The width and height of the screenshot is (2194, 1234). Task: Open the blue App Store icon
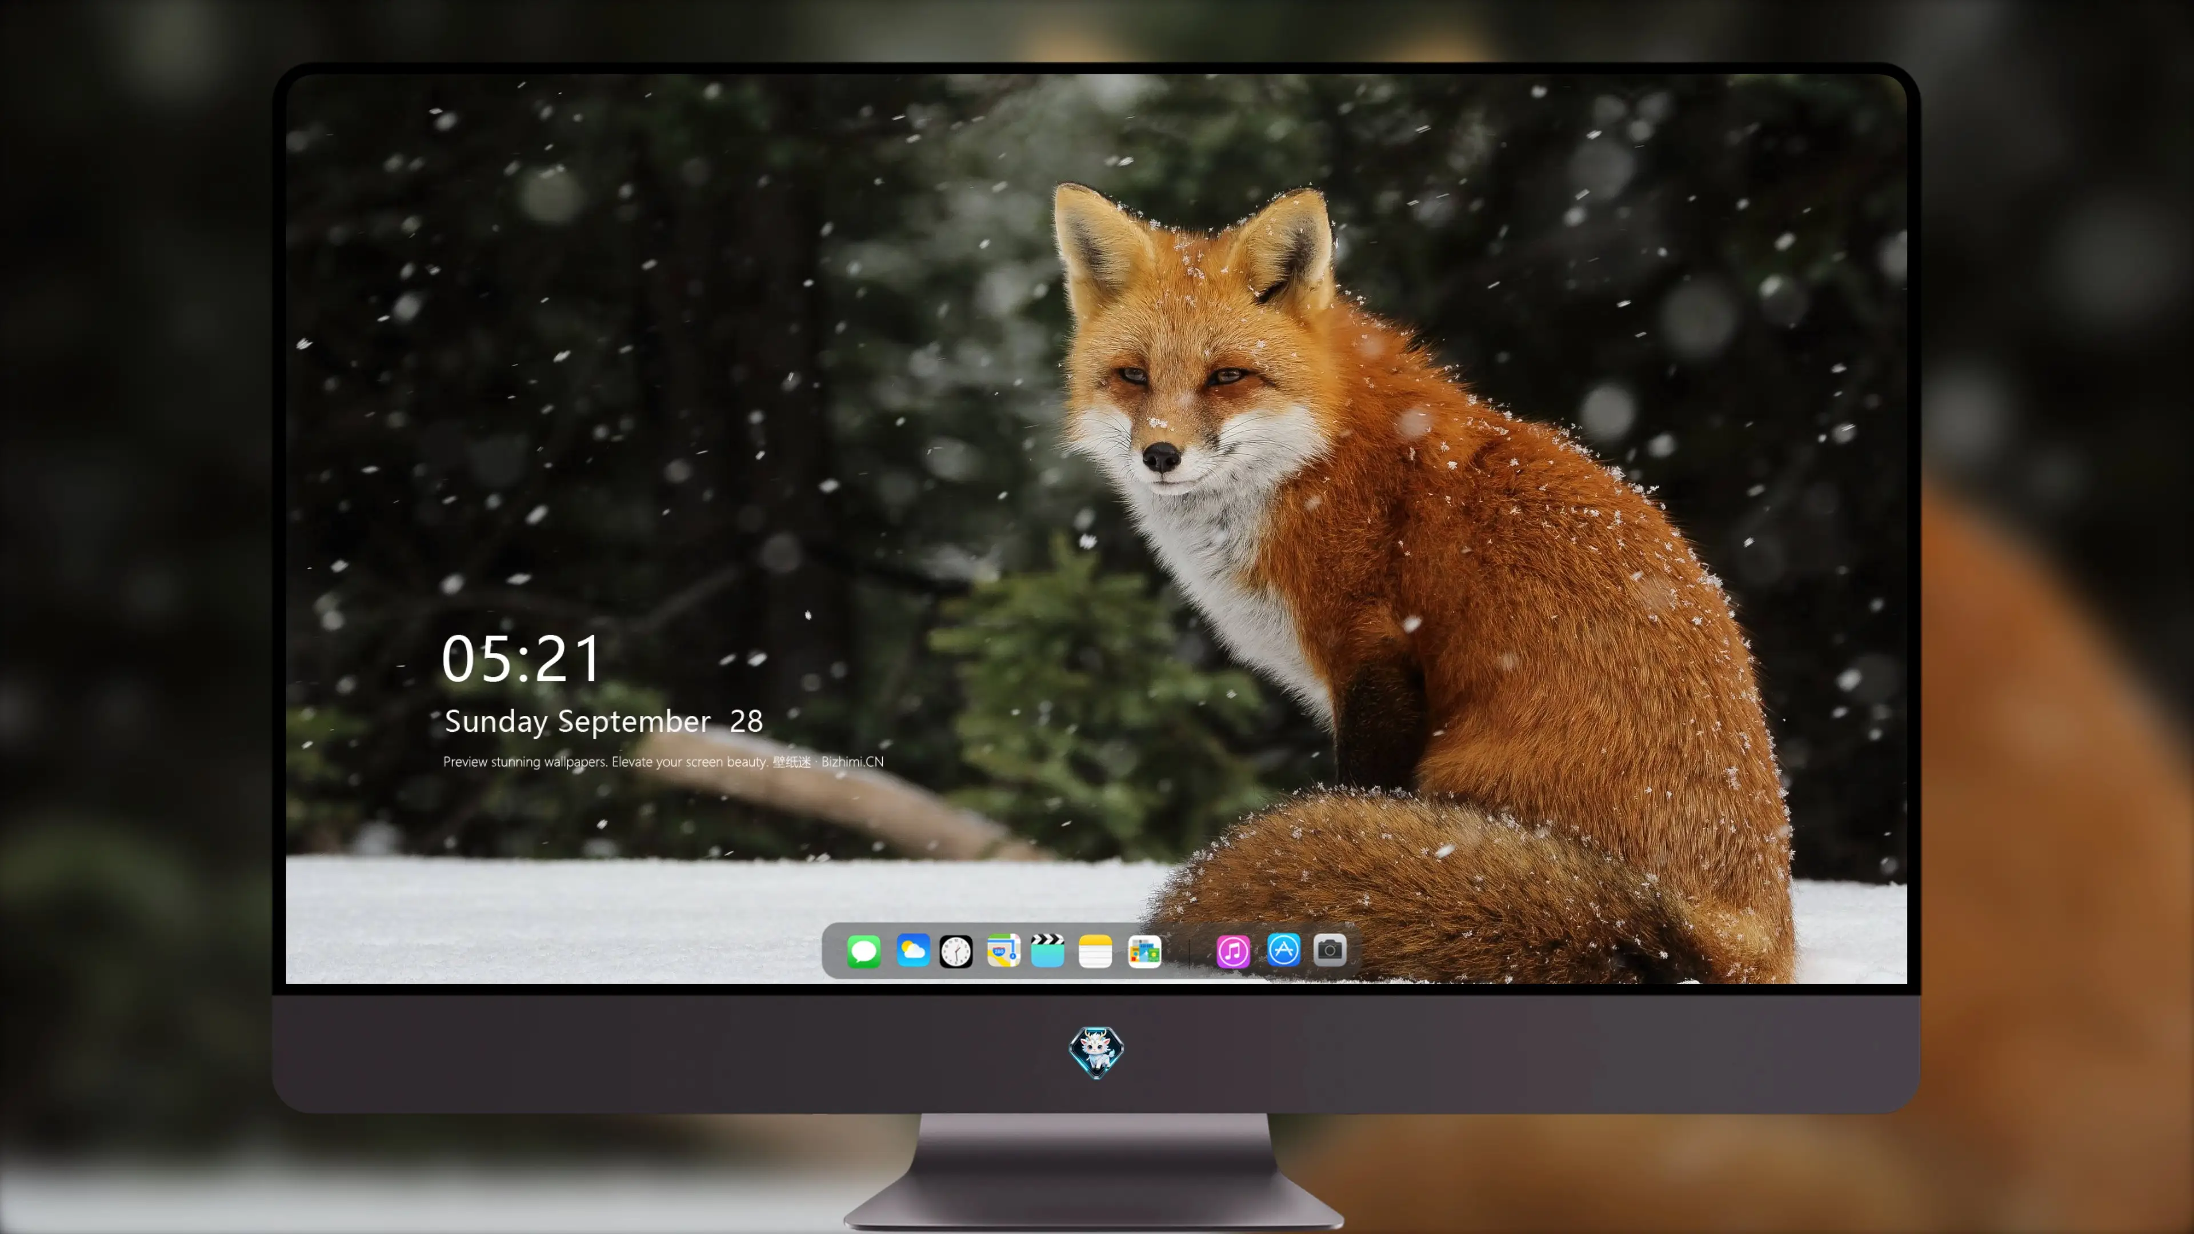(x=1283, y=949)
